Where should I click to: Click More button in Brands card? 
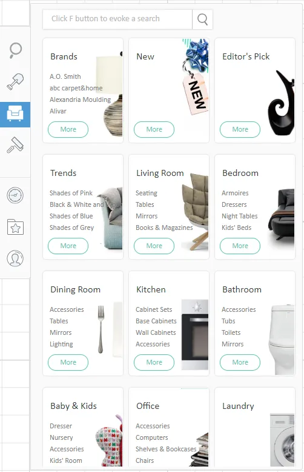pyautogui.click(x=68, y=129)
